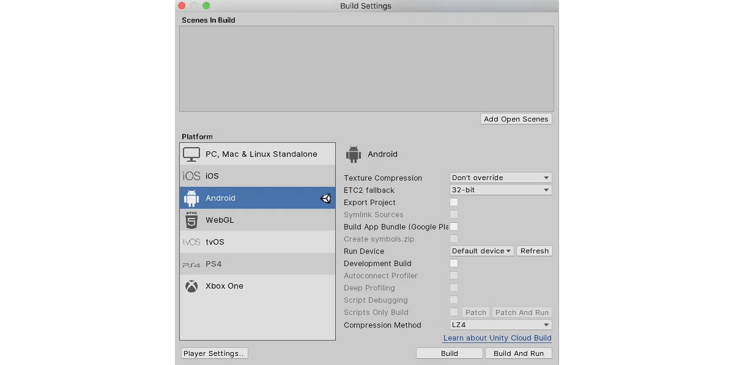Click the WebGL HTML5 icon
The height and width of the screenshot is (365, 734).
191,220
